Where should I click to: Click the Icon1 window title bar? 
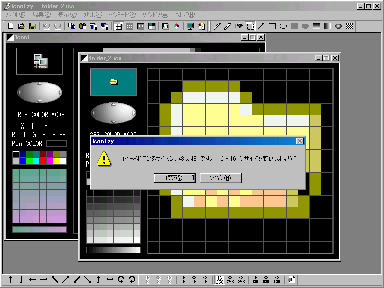135,37
